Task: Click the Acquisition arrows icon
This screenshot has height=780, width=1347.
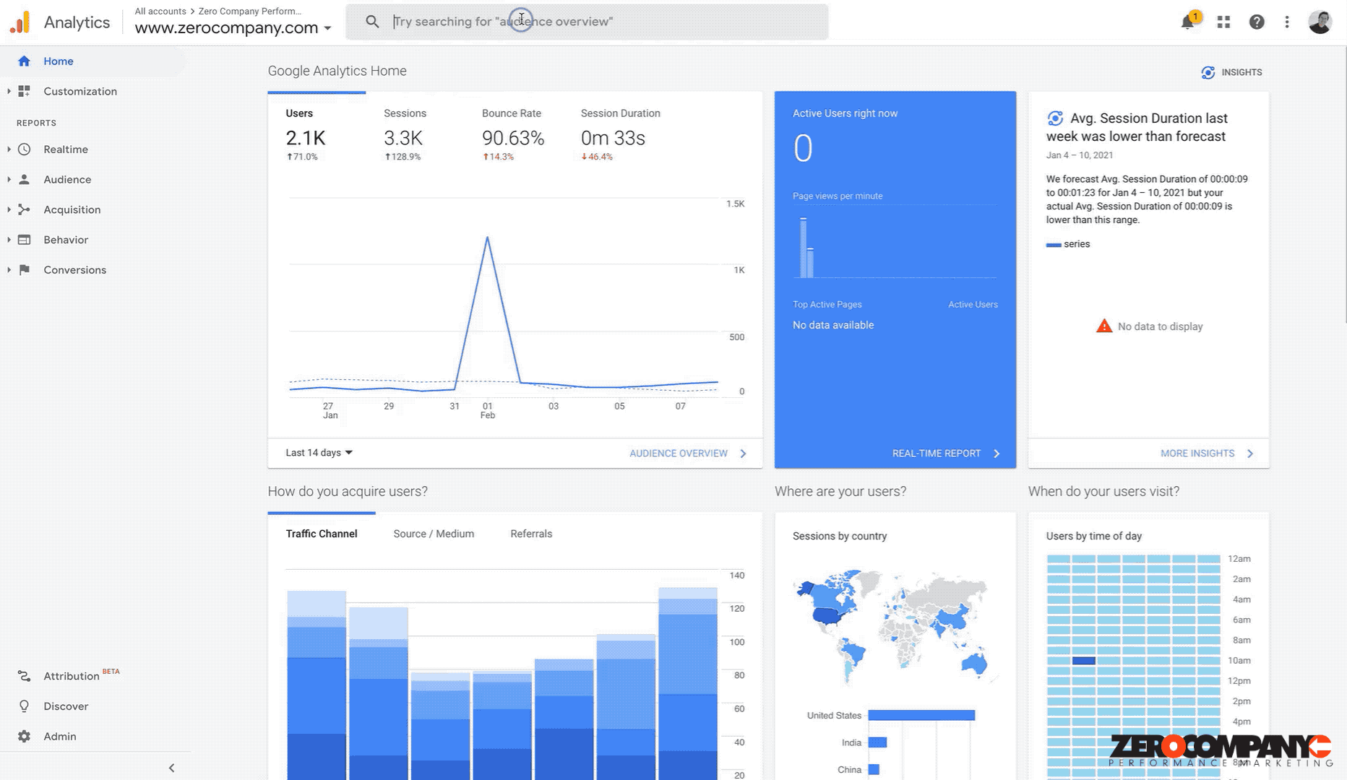Action: tap(24, 209)
